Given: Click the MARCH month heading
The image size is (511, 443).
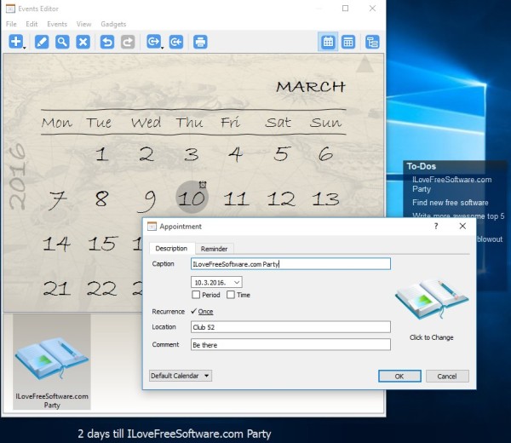Looking at the screenshot, I should (x=311, y=87).
